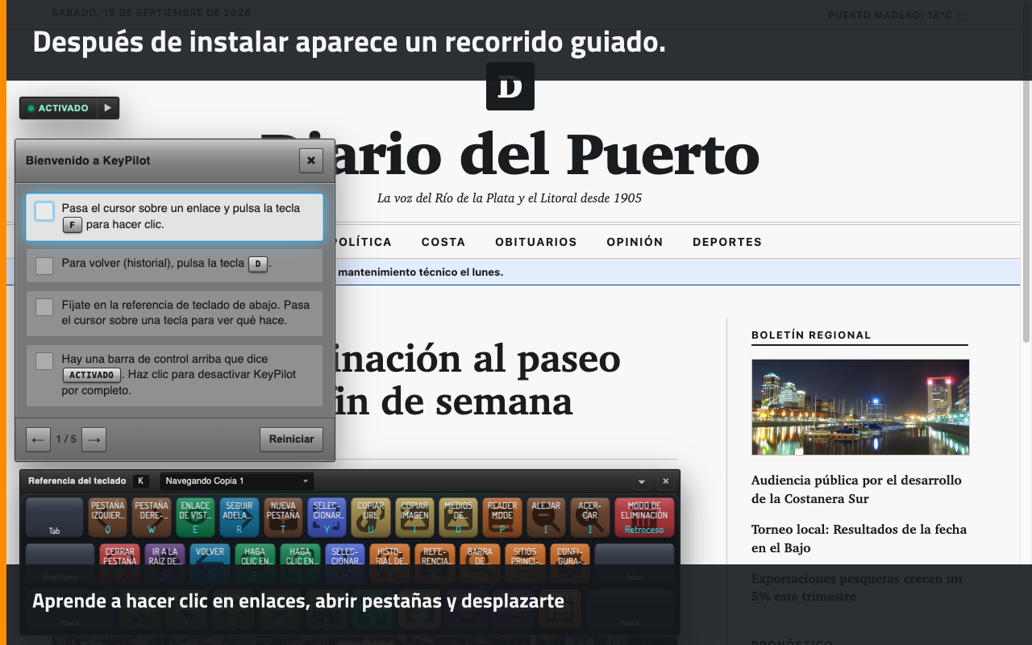Check the first tutorial step checkbox
Image resolution: width=1032 pixels, height=645 pixels.
pyautogui.click(x=44, y=211)
